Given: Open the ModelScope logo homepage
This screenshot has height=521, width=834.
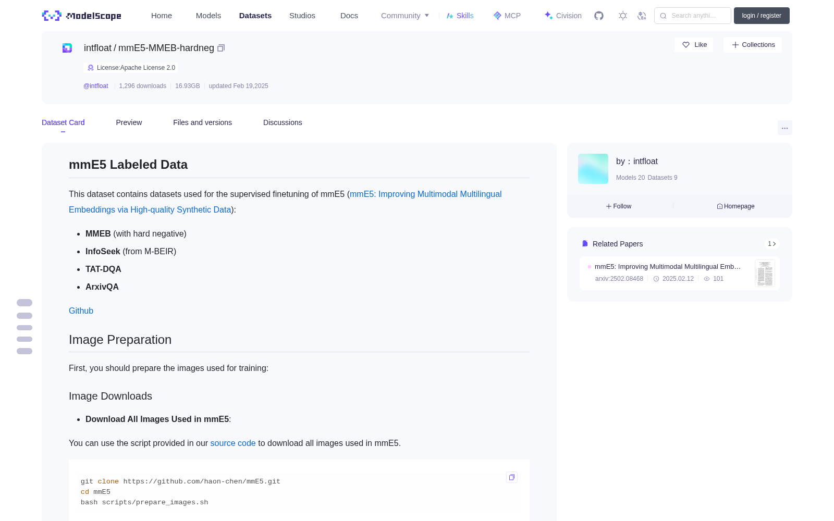Looking at the screenshot, I should coord(82,16).
